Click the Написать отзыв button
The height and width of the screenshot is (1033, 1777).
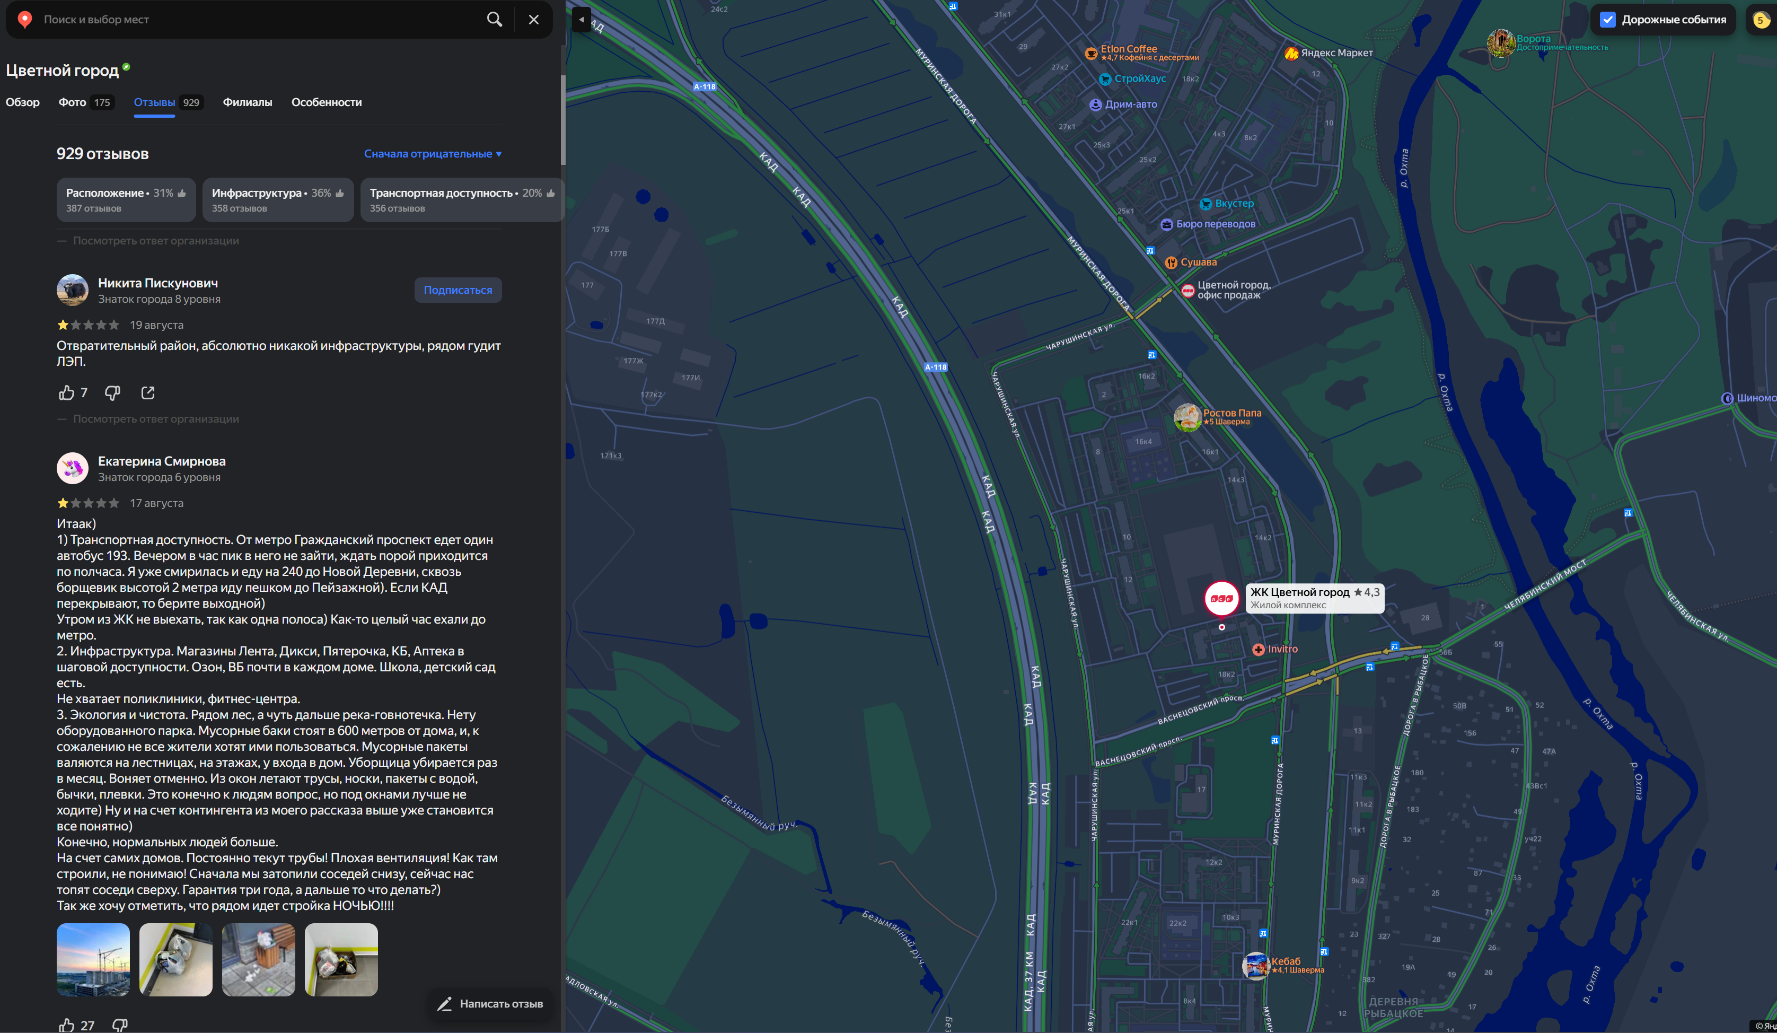point(491,1003)
